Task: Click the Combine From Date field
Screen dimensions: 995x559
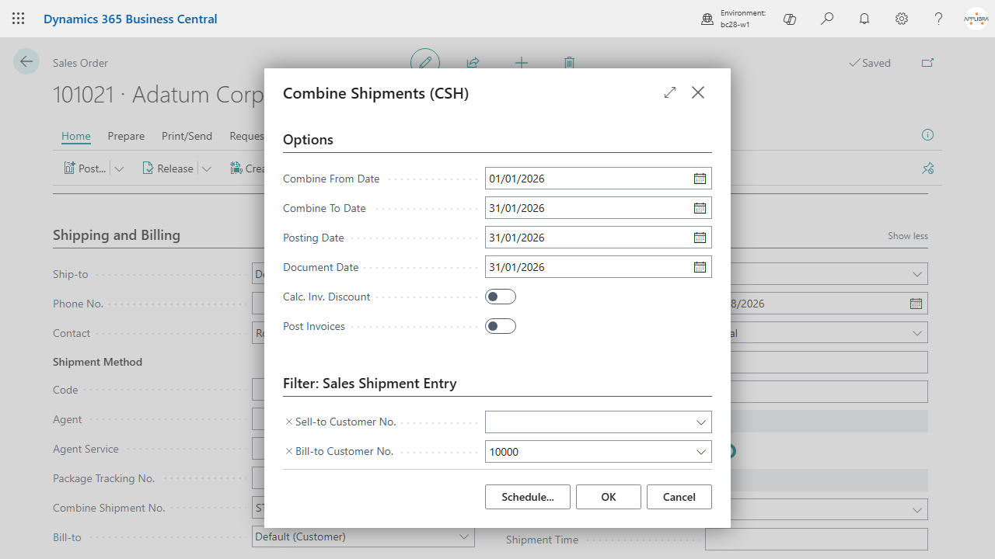Action: coord(599,179)
